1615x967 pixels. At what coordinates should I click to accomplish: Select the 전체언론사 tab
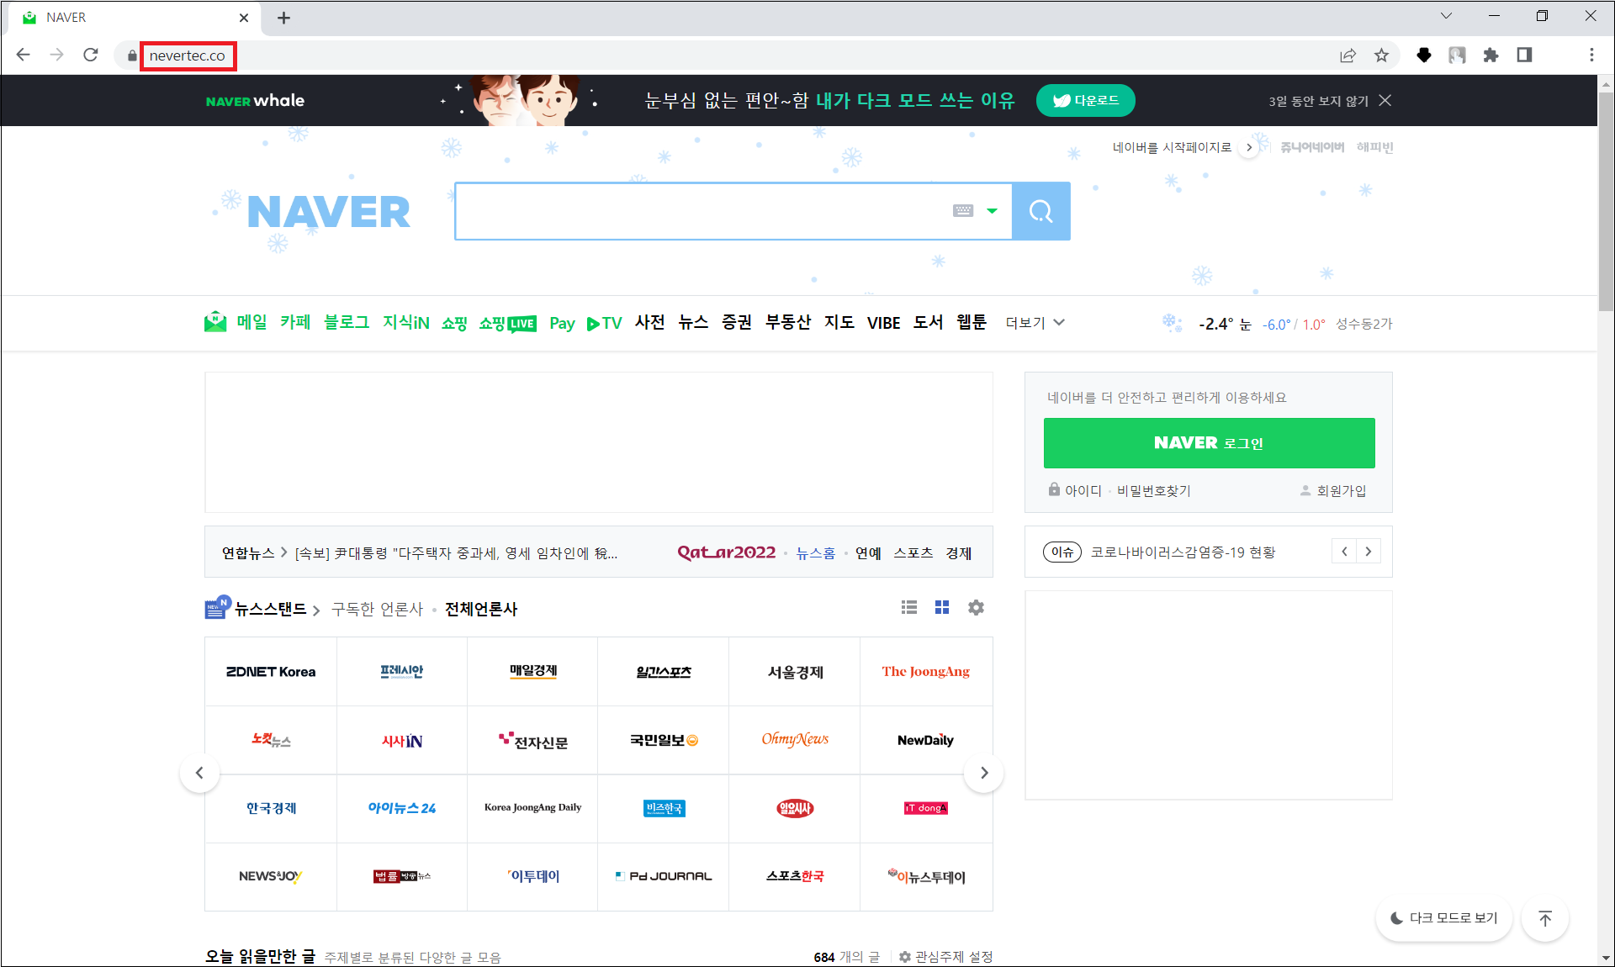point(481,609)
